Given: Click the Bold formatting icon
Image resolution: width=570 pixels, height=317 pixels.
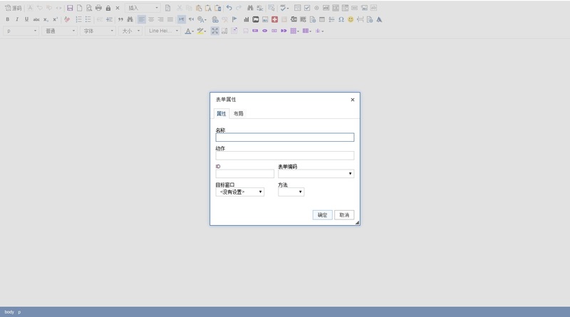Looking at the screenshot, I should [8, 19].
